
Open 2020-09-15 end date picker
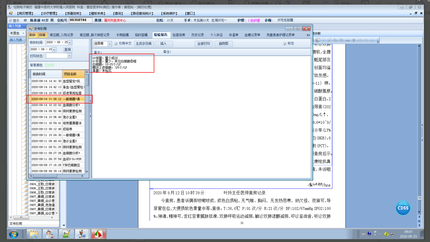(x=54, y=50)
